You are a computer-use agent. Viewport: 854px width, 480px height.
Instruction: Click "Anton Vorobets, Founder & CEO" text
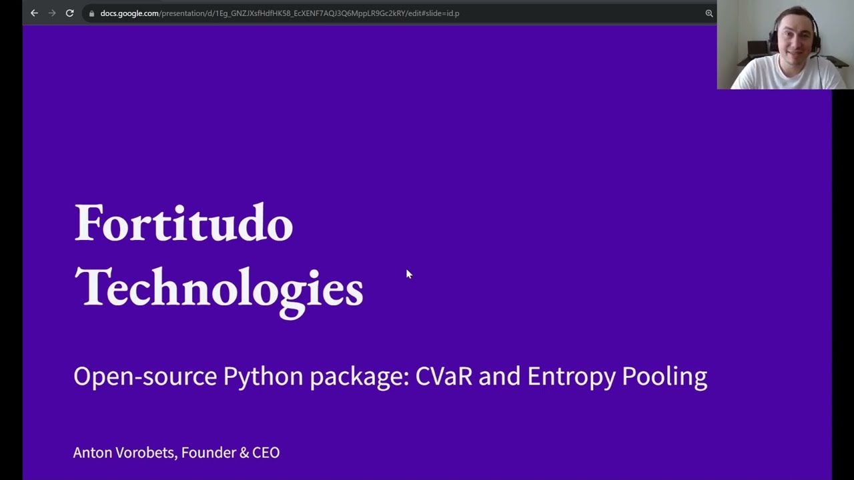[x=176, y=453]
